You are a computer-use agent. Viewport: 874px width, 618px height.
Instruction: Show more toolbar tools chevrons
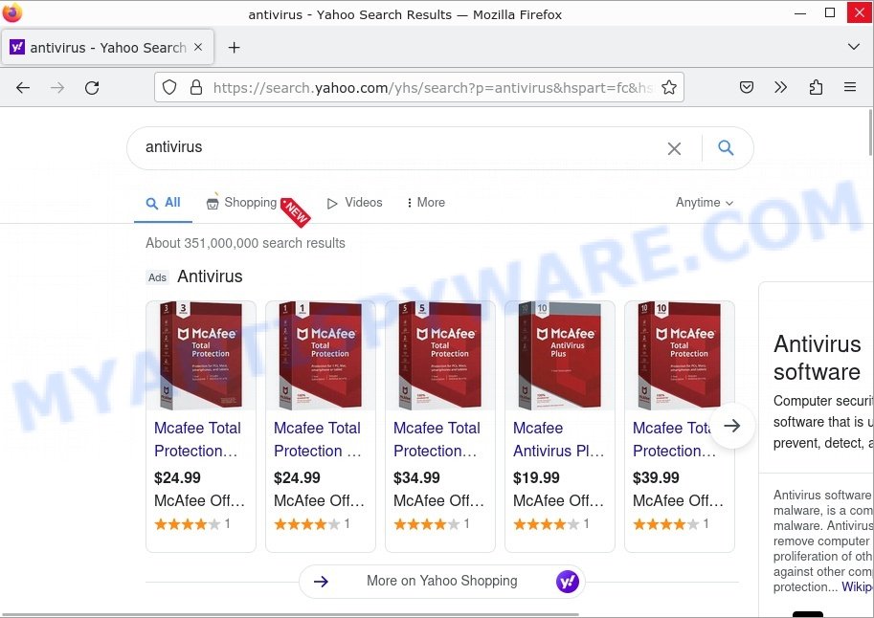click(781, 87)
